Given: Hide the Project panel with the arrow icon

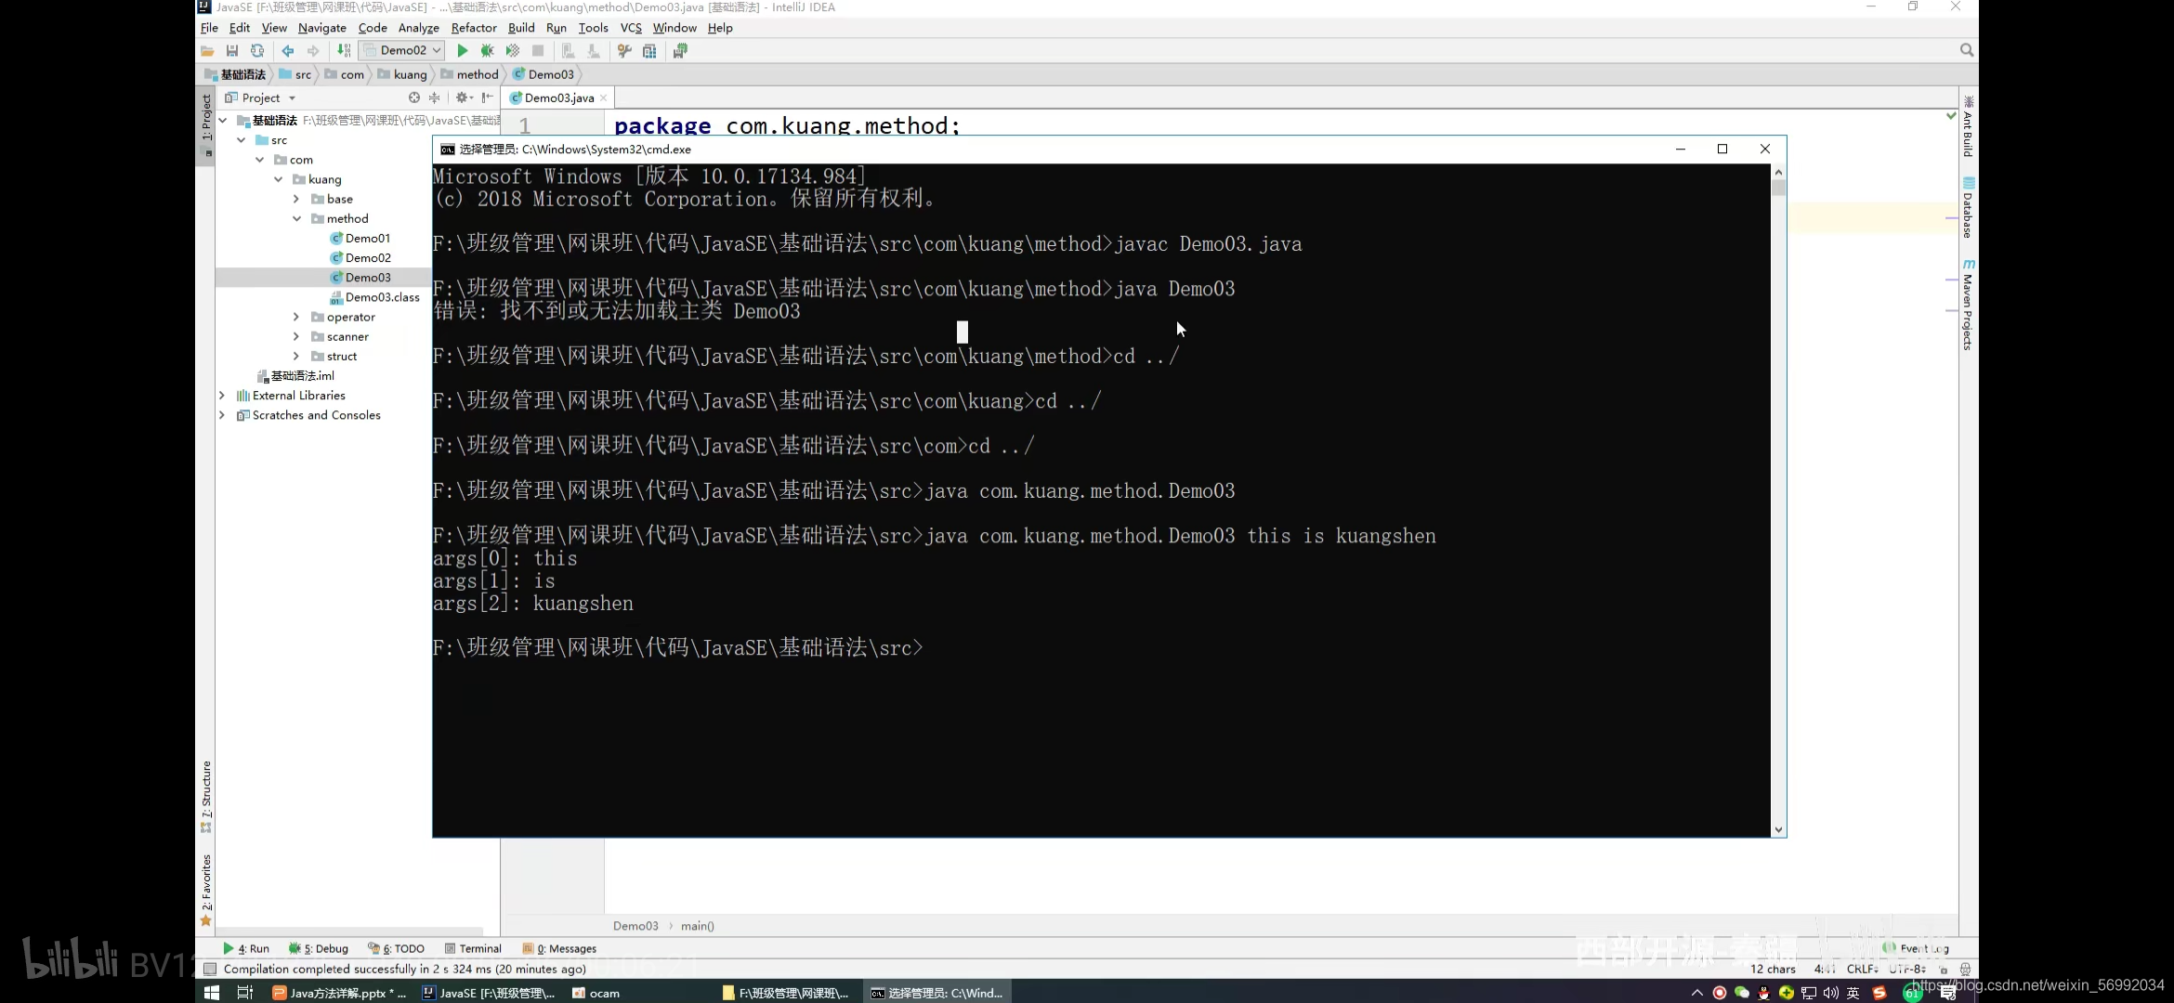Looking at the screenshot, I should [x=488, y=98].
